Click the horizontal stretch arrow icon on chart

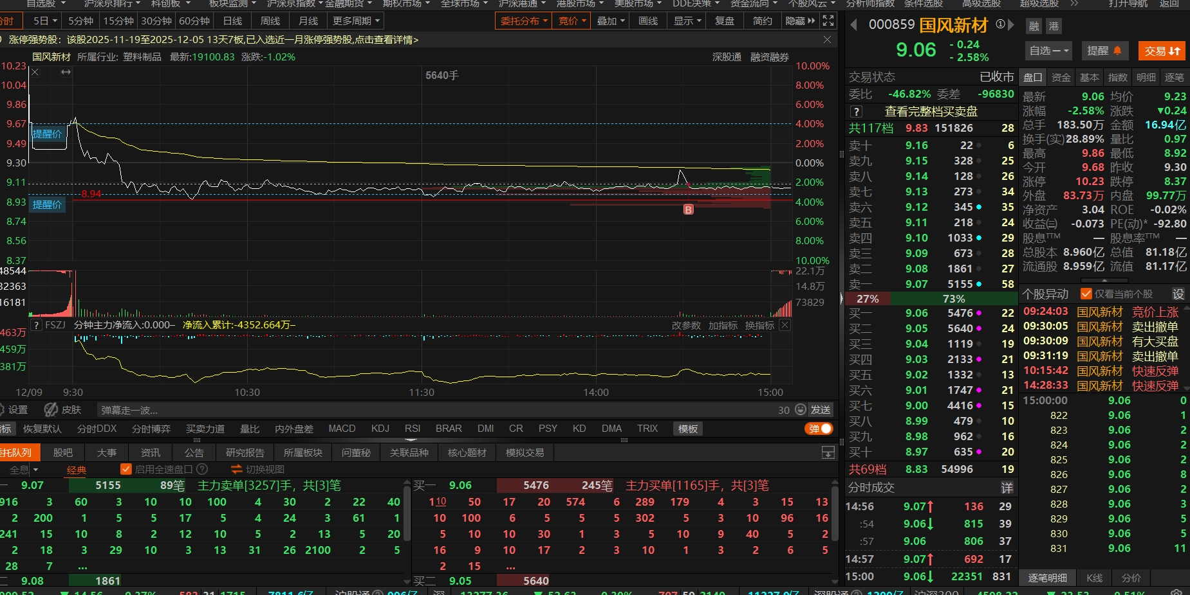pos(66,72)
